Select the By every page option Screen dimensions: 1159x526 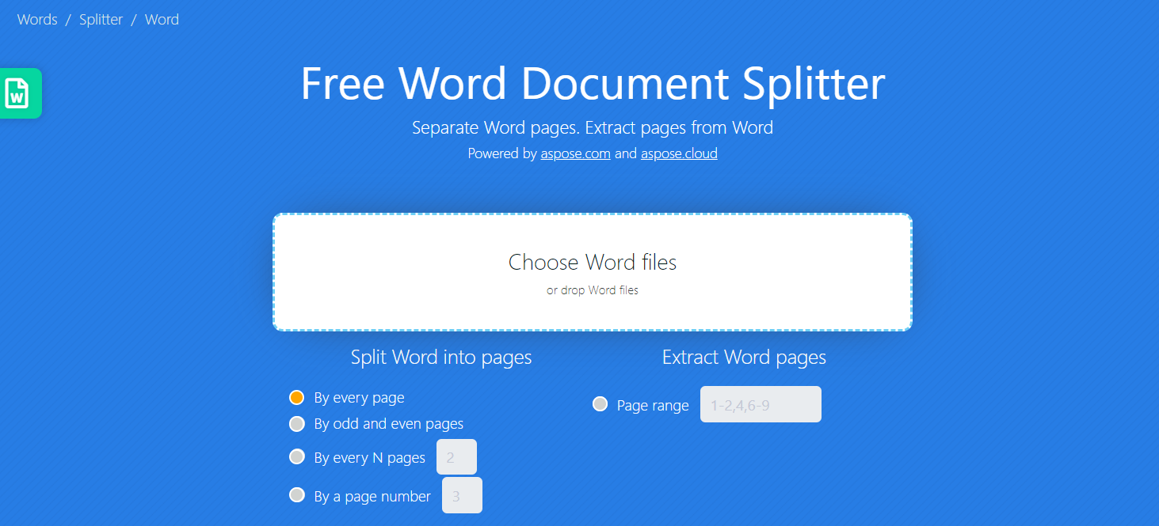tap(296, 397)
